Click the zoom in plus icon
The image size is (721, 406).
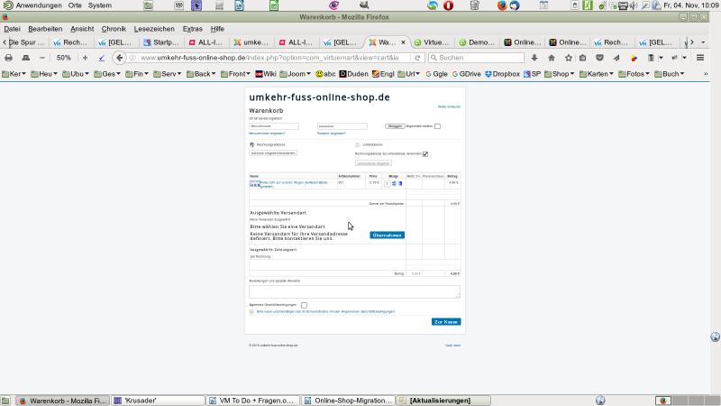click(86, 58)
